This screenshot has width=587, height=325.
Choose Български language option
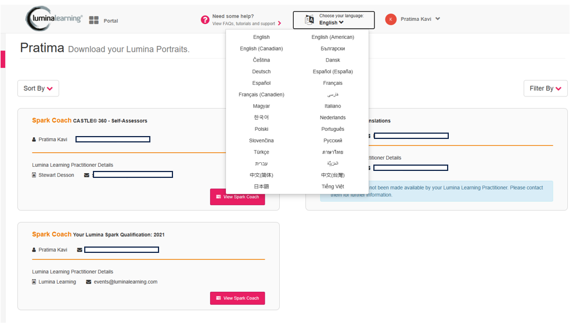[333, 49]
